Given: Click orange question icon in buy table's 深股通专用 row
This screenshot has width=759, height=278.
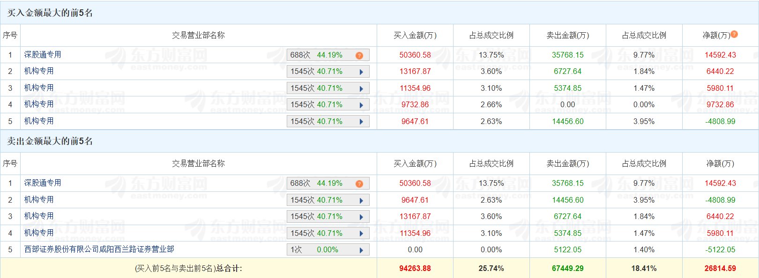Looking at the screenshot, I should 359,56.
